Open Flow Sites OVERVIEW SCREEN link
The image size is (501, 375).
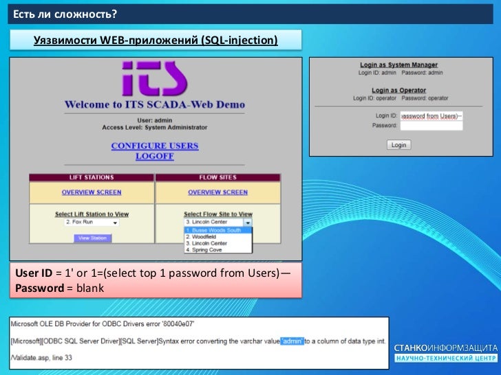217,192
